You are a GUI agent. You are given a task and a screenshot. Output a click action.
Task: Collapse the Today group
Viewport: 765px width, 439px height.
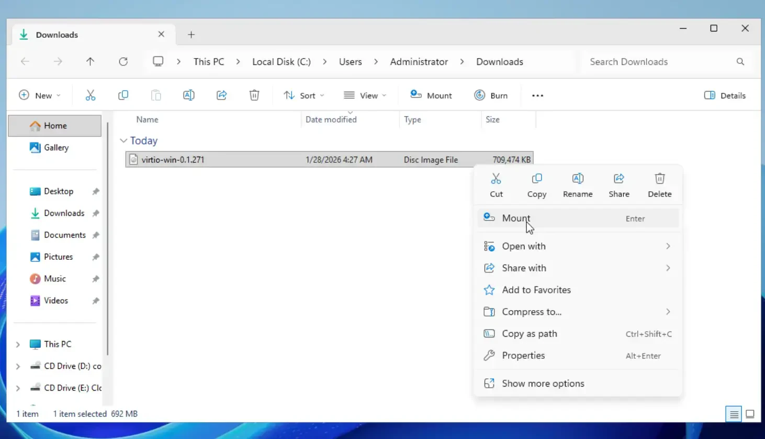[x=123, y=141]
